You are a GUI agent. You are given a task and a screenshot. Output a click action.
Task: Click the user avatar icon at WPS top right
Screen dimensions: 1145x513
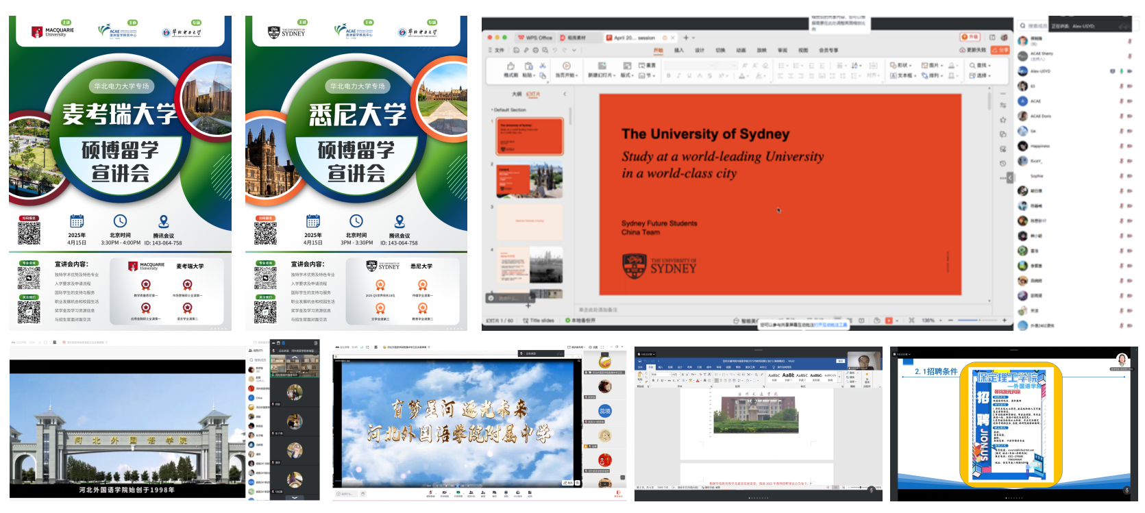[1004, 37]
